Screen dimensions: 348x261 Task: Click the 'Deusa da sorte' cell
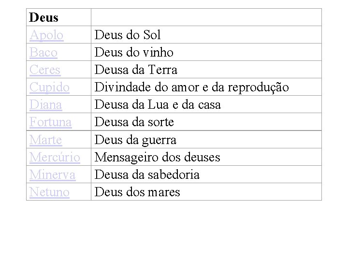point(134,122)
